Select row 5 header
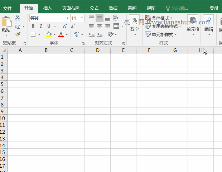The width and height of the screenshot is (222, 172). 4,84
